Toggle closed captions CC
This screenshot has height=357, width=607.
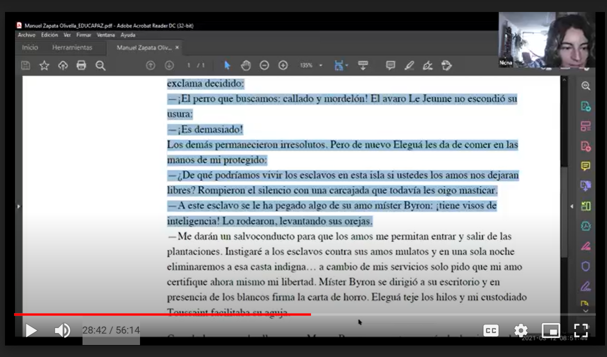click(491, 330)
